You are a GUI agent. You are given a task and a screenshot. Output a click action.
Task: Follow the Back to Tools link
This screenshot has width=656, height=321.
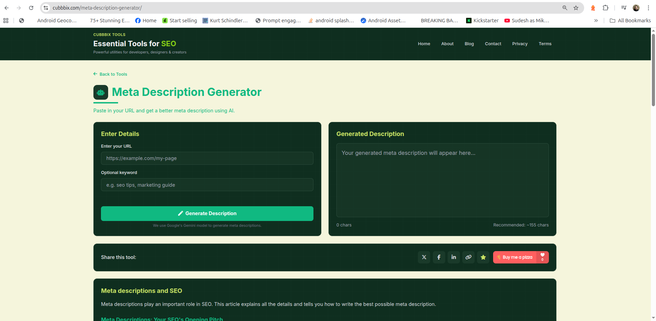tap(110, 74)
